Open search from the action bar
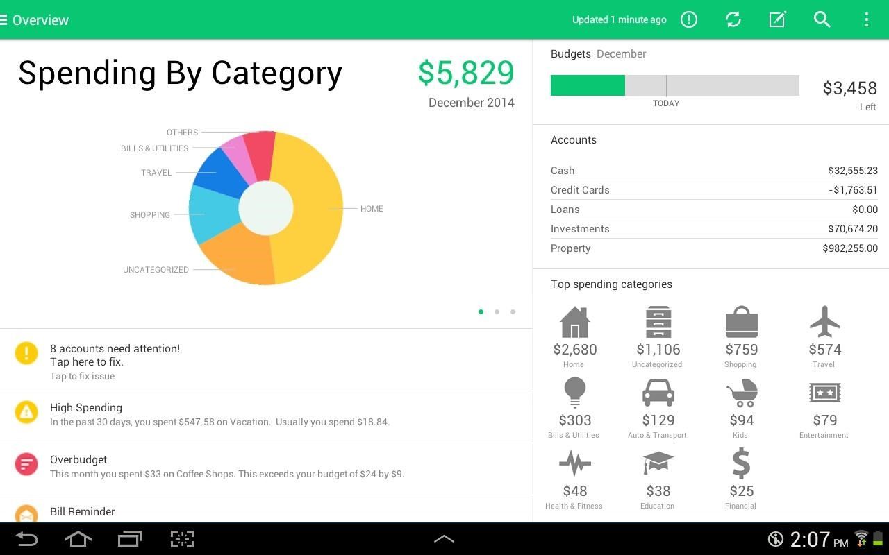 (822, 19)
